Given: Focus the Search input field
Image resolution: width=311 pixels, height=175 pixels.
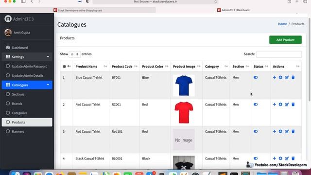Looking at the screenshot, I should coord(279,54).
